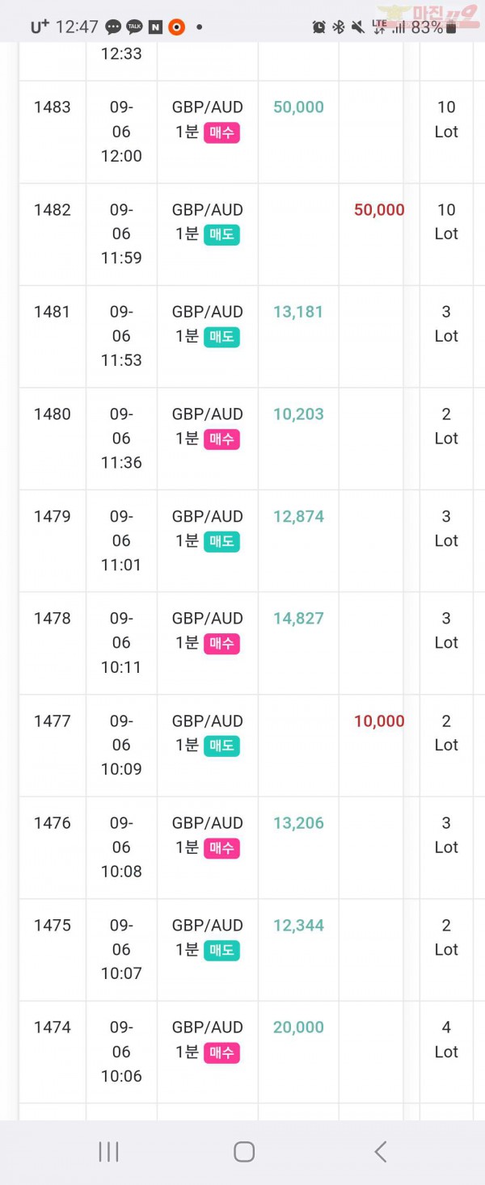Image resolution: width=485 pixels, height=1185 pixels.
Task: Tap the orange circle notification icon
Action: pos(176,27)
